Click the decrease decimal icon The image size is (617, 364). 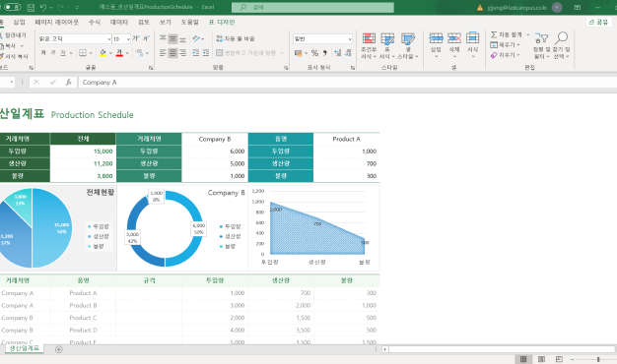point(348,52)
